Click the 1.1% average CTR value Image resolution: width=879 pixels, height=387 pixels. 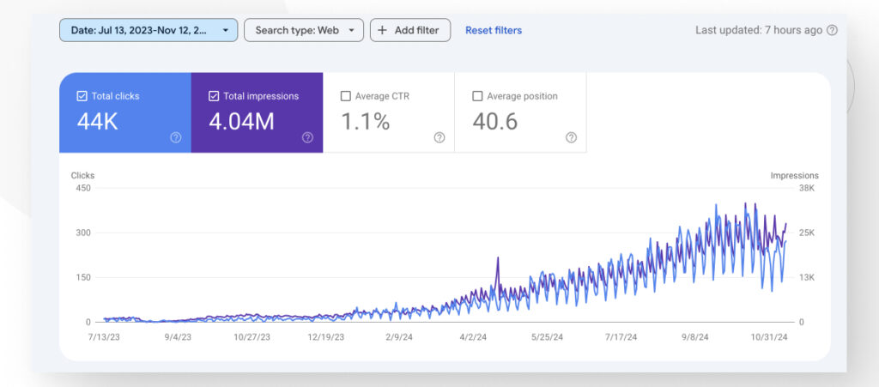[x=366, y=122]
